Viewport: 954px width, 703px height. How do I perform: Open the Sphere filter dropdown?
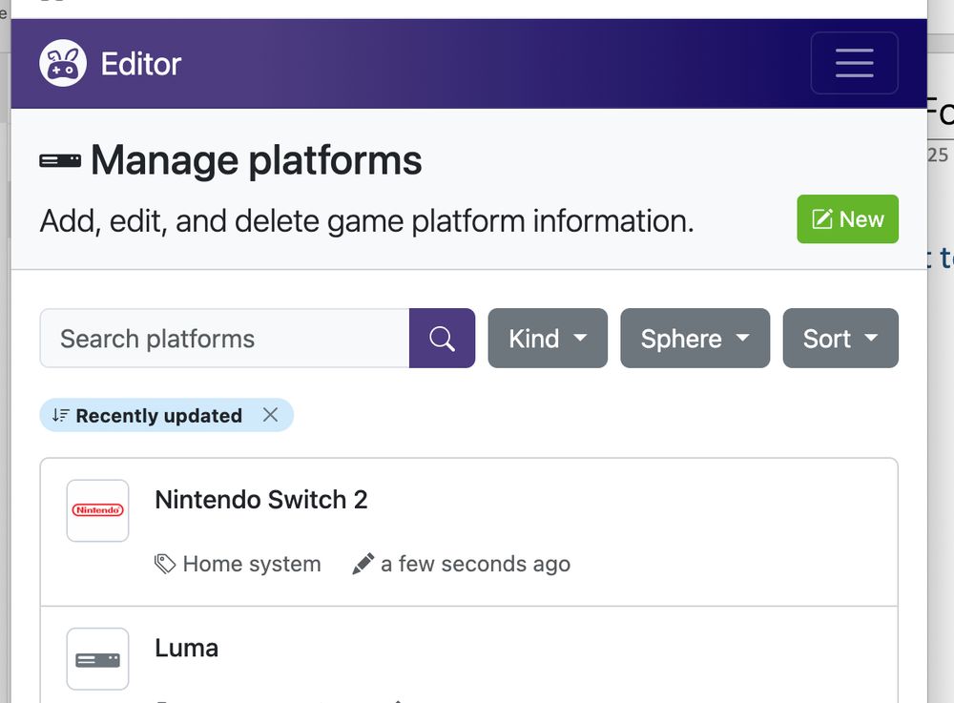click(695, 338)
